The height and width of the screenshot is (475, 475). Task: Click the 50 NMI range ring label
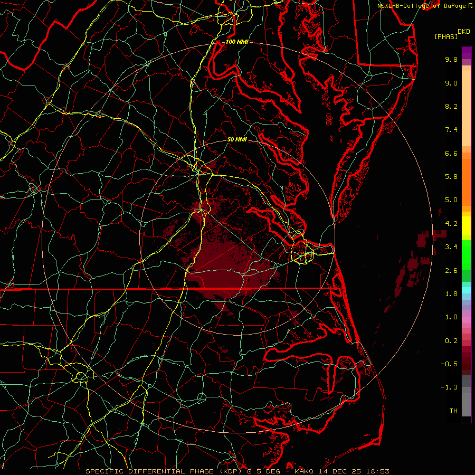pyautogui.click(x=237, y=139)
